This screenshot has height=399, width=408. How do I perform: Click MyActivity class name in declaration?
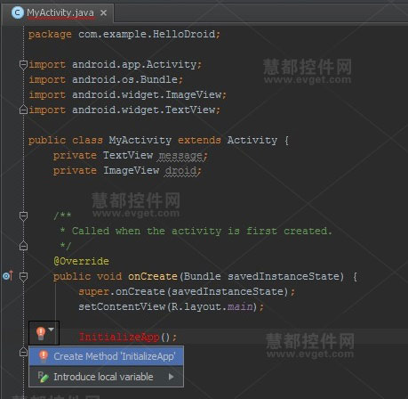140,140
